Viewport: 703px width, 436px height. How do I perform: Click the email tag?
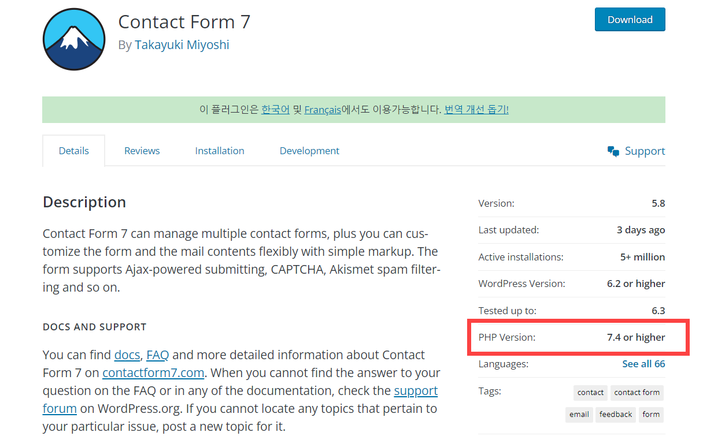pyautogui.click(x=579, y=414)
